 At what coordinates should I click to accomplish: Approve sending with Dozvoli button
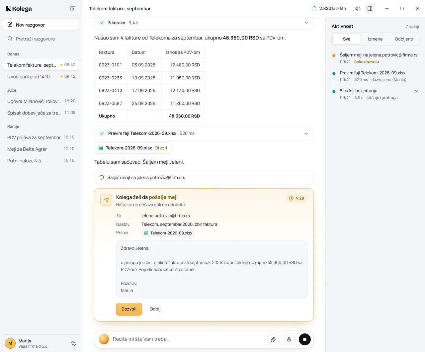click(129, 309)
